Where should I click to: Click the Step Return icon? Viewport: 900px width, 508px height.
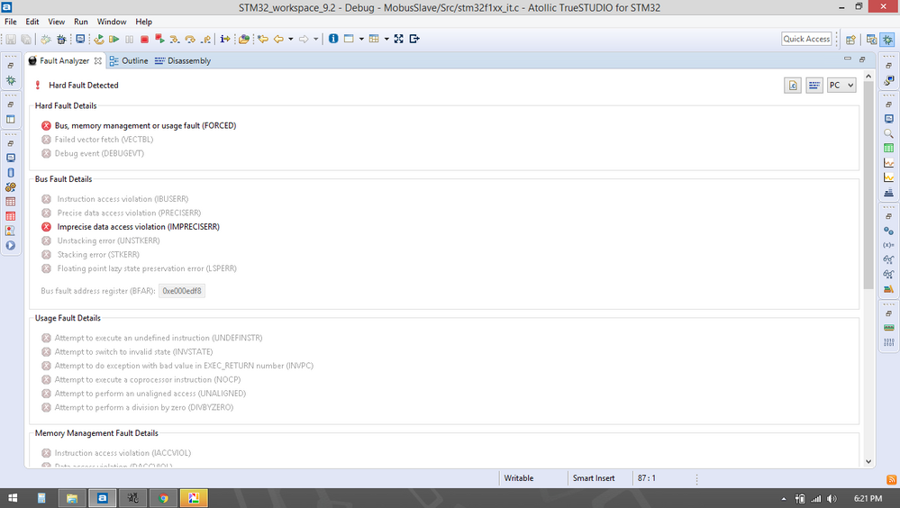point(205,39)
